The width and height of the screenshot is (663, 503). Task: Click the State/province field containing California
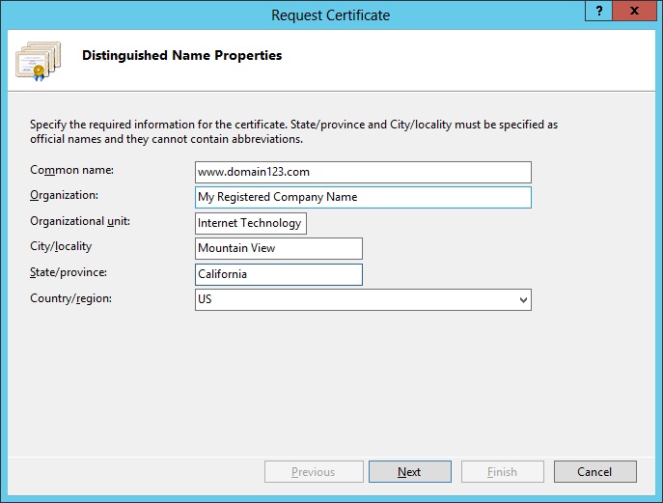tap(279, 274)
